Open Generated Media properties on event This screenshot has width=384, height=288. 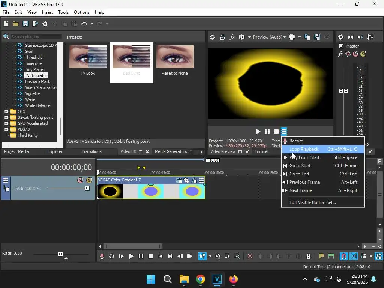coord(179,180)
